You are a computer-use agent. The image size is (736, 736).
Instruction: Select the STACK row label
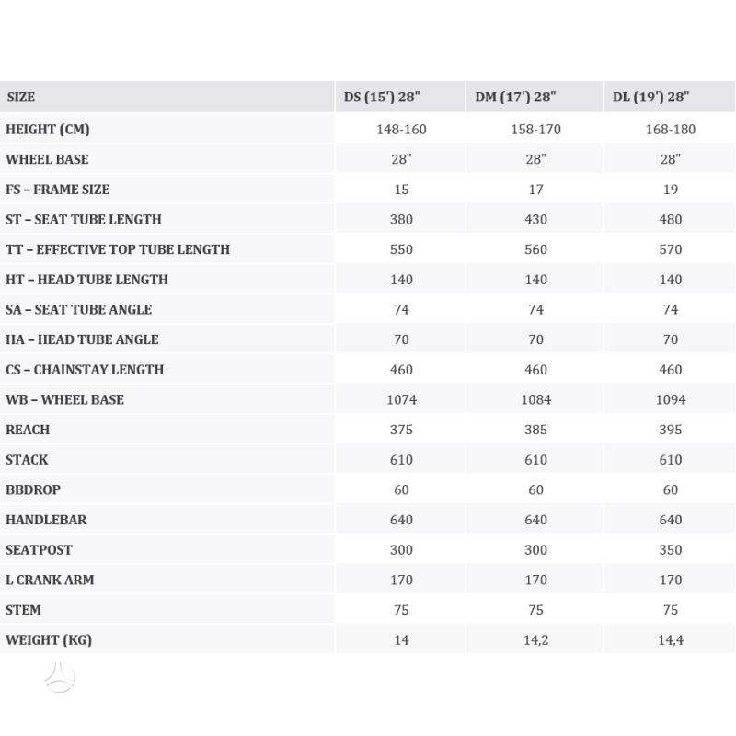(27, 459)
